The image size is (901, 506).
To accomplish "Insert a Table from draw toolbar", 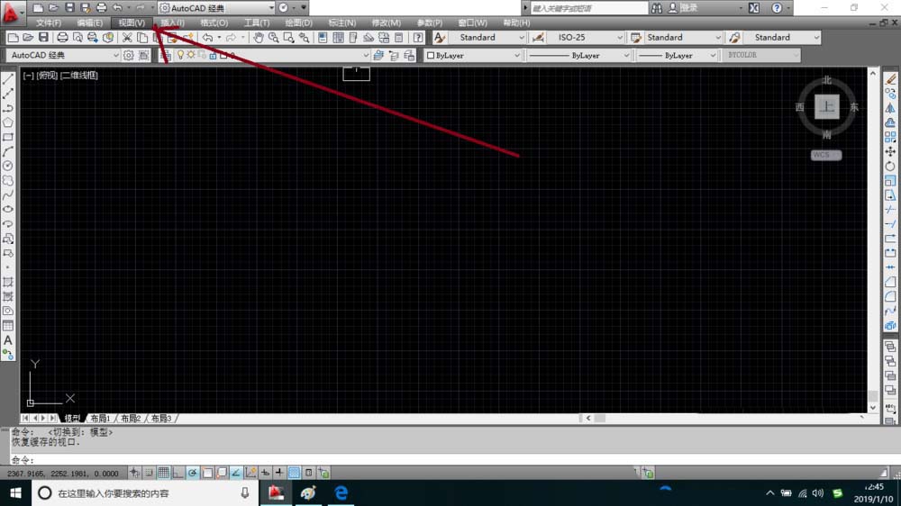I will click(8, 326).
